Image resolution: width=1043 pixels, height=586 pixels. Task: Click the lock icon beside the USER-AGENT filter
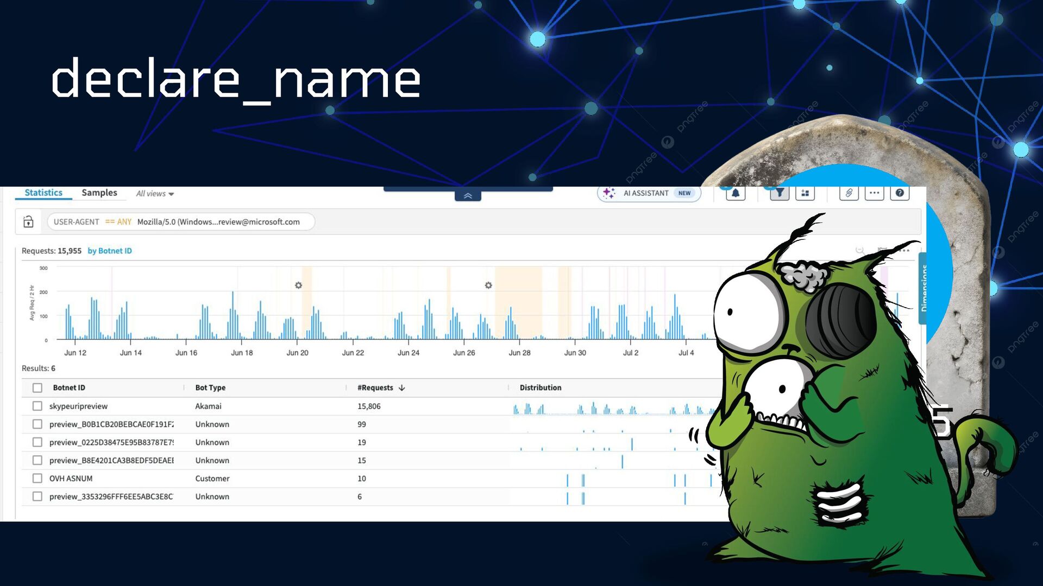[x=29, y=222]
